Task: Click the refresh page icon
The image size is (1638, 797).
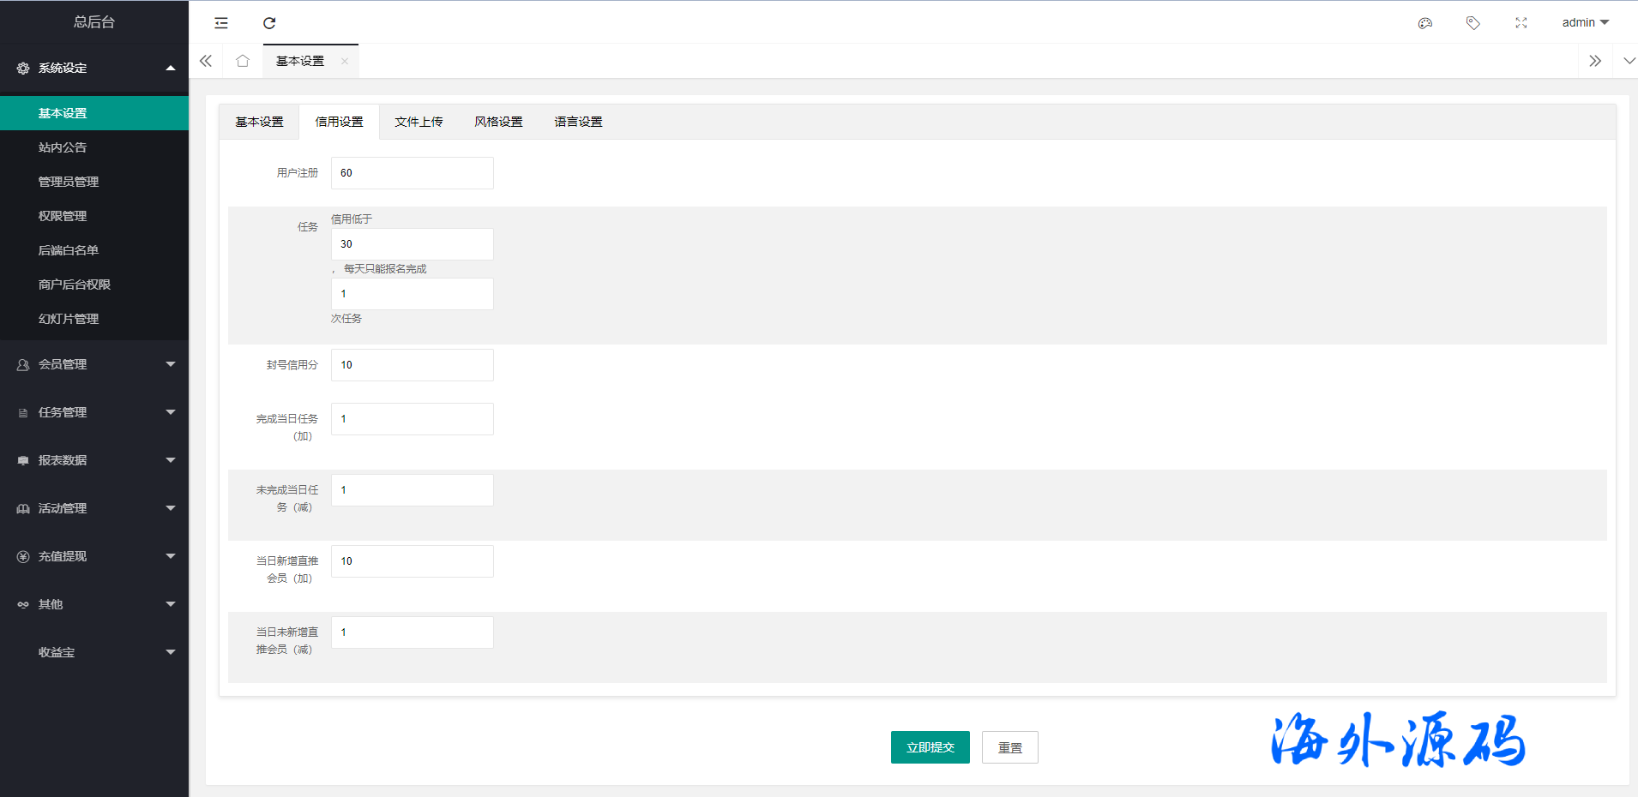Action: (x=269, y=23)
